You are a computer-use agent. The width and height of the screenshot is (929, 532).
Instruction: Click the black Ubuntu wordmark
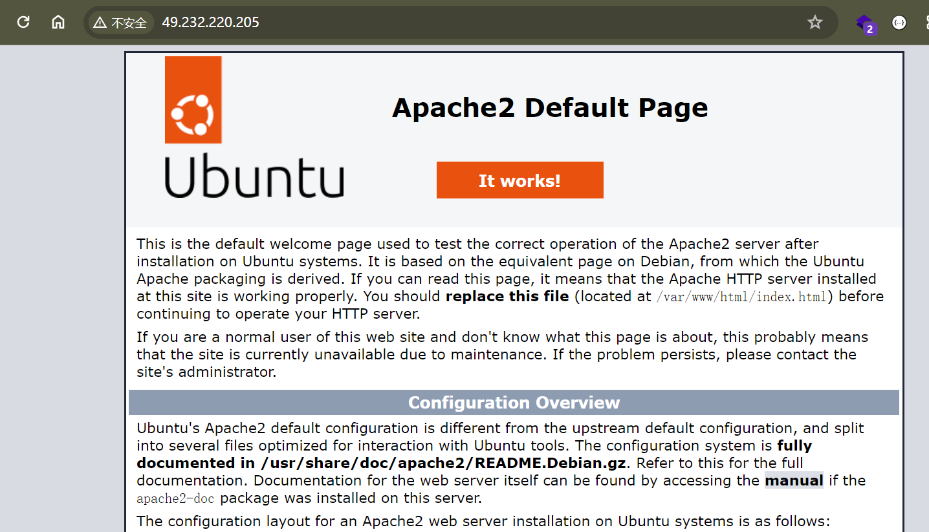(x=254, y=176)
